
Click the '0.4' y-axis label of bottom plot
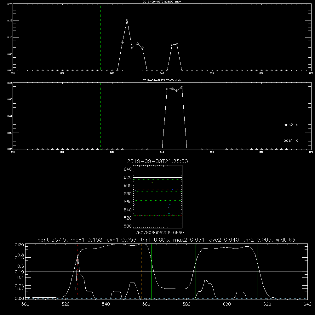coord(21,278)
